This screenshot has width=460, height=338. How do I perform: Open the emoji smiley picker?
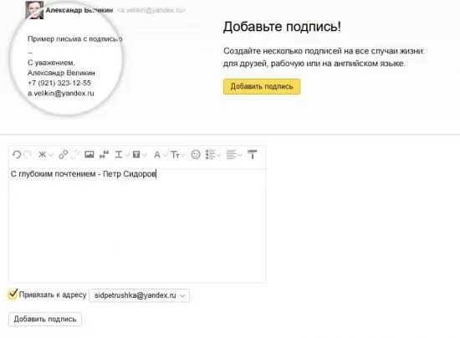pyautogui.click(x=196, y=154)
